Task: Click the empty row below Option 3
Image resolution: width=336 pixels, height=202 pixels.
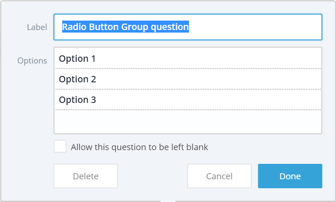Action: click(188, 121)
